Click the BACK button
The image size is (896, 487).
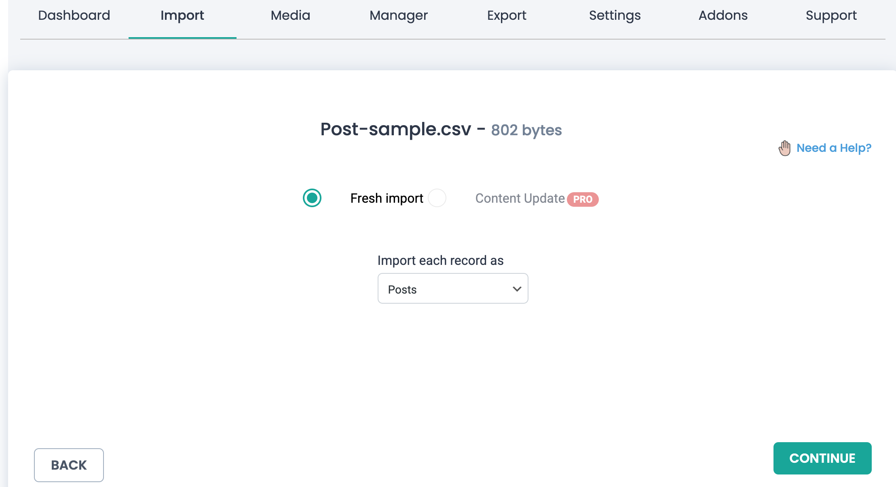pyautogui.click(x=68, y=465)
